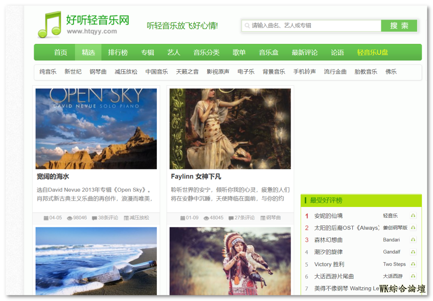Open the message-in-a-bottle beach thumbnail
This screenshot has width=433, height=301.
point(96,261)
